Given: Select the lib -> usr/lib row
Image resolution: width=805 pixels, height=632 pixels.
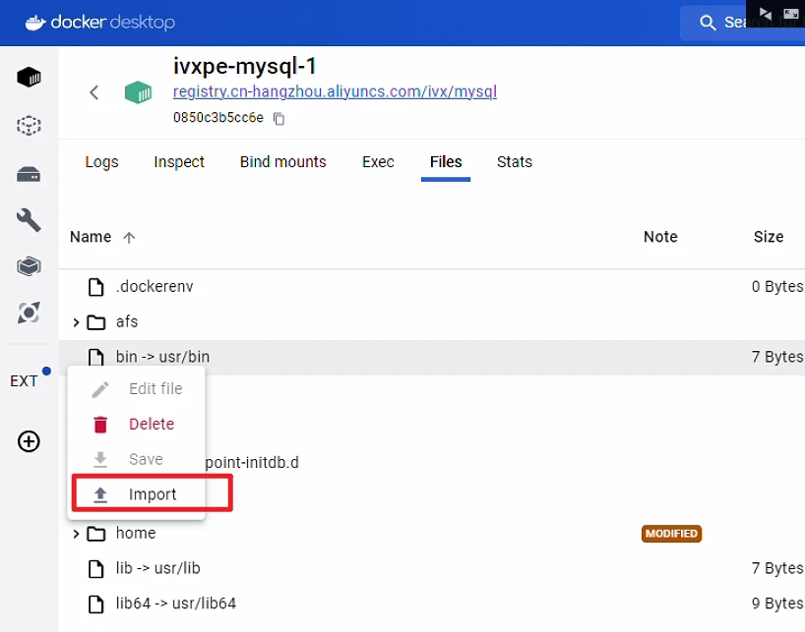Looking at the screenshot, I should pyautogui.click(x=432, y=568).
